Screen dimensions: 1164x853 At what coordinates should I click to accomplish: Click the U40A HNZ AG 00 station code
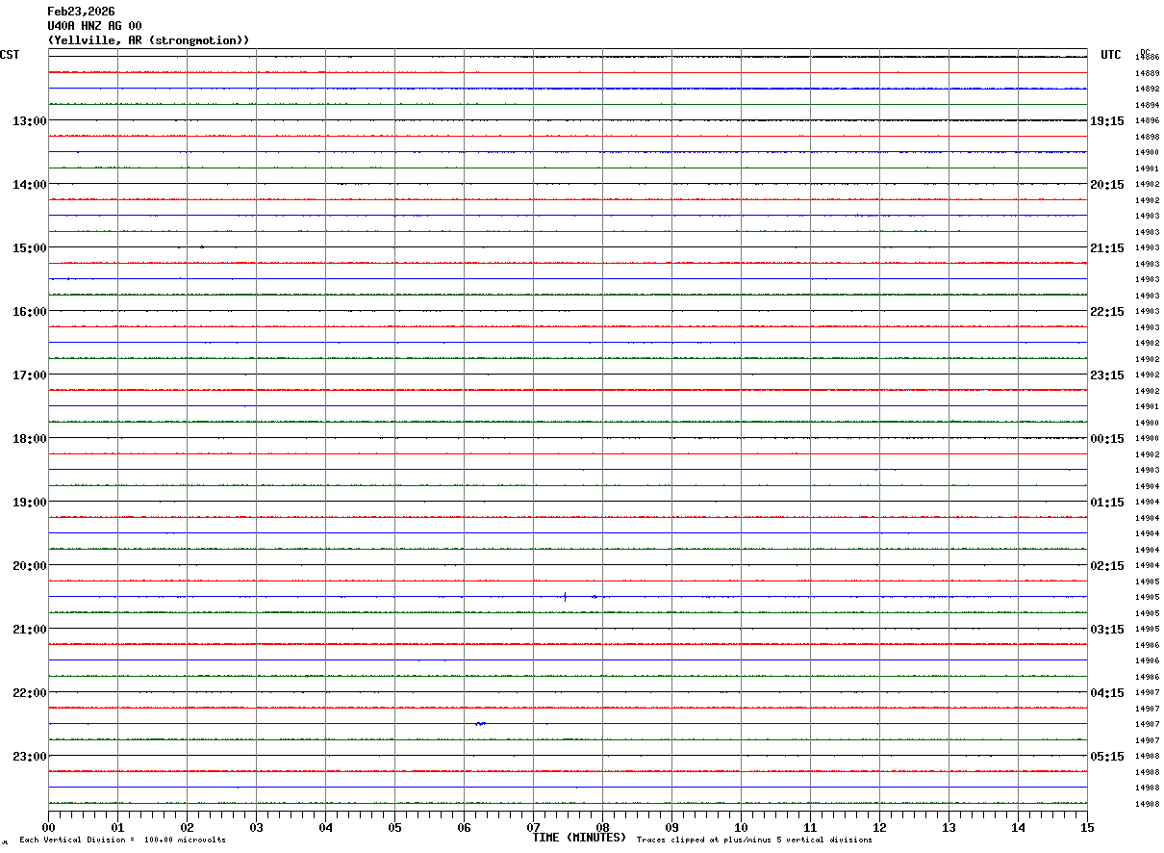pos(94,26)
